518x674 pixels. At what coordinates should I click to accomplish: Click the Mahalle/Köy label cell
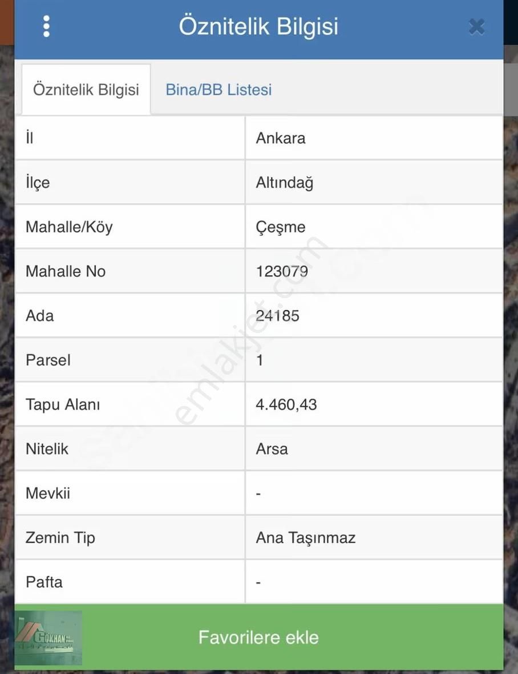click(69, 227)
